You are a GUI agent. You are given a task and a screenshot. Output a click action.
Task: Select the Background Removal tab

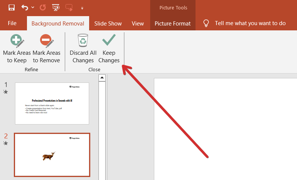coord(58,24)
